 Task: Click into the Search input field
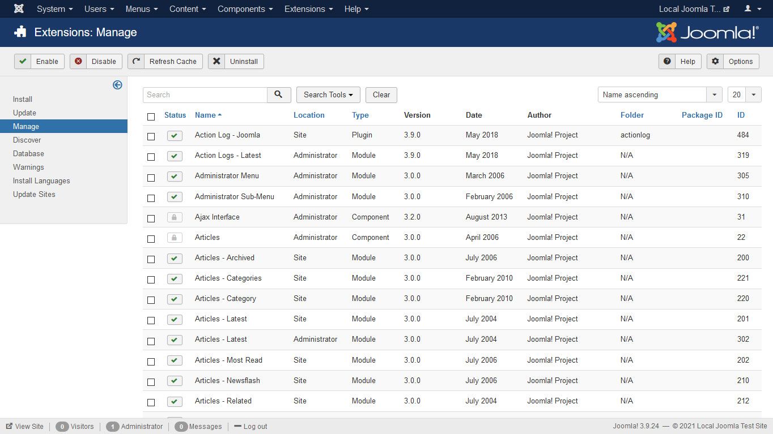pos(205,94)
